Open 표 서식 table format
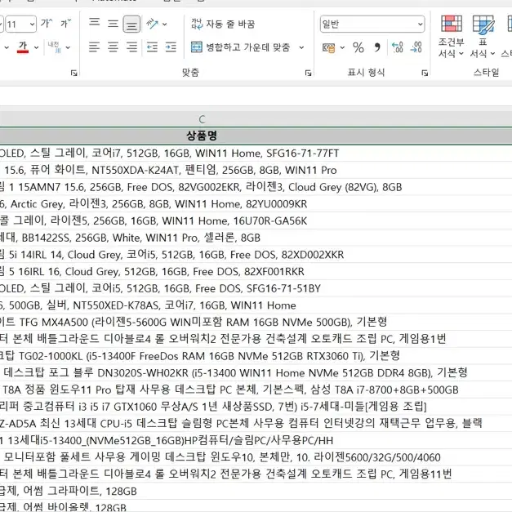The height and width of the screenshot is (512, 512). [483, 36]
